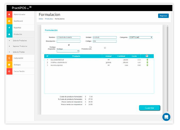Open the Bodega dropdown
The image size is (180, 130).
68,51
